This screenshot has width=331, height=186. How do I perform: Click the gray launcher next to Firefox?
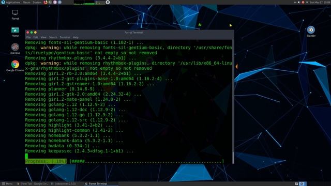pyautogui.click(x=50, y=2)
